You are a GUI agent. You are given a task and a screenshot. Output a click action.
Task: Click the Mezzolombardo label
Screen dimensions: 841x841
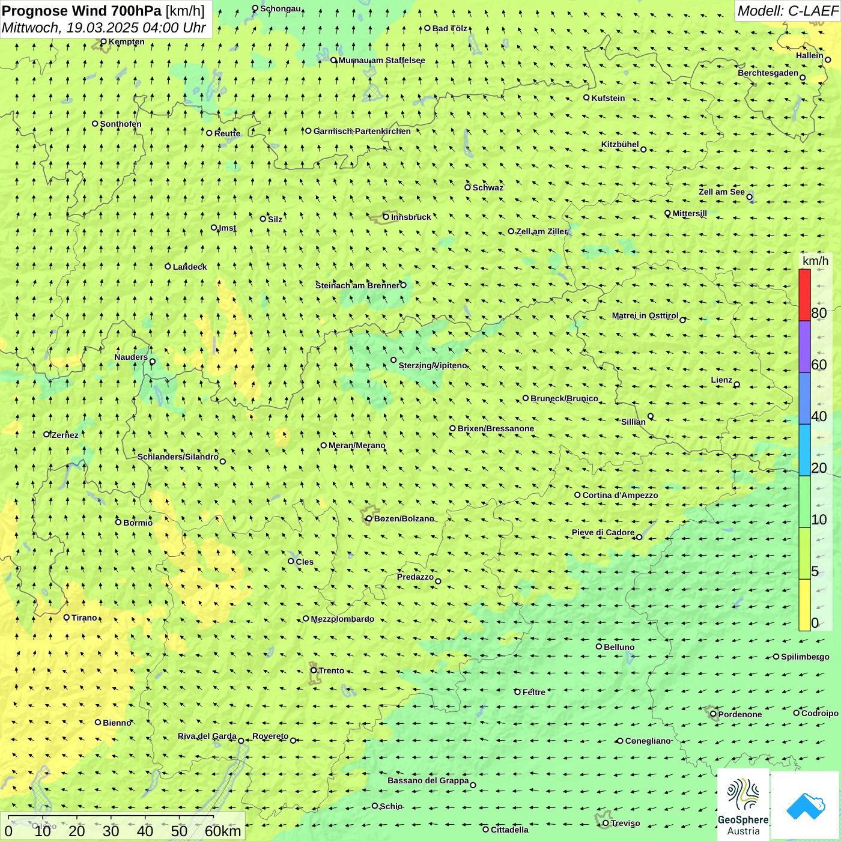pos(342,619)
